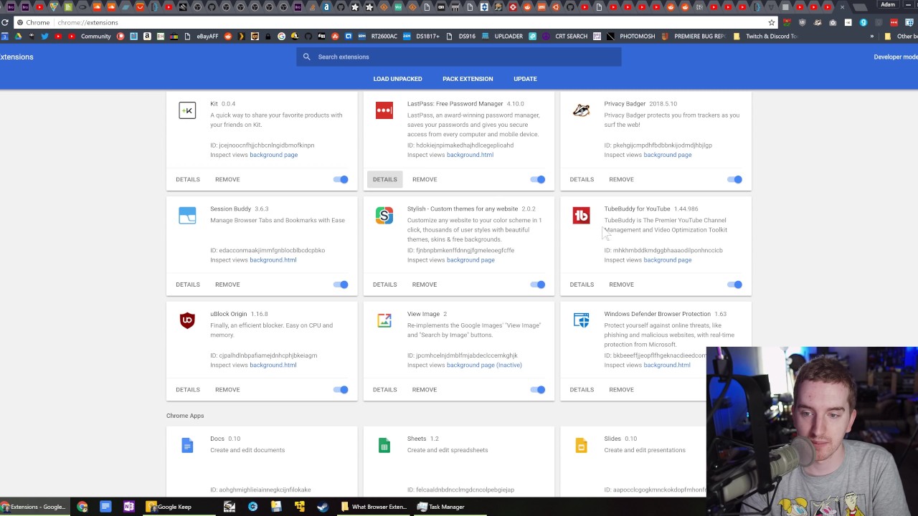Open View Image background page (Inactive) link
918x516 pixels.
[484, 365]
